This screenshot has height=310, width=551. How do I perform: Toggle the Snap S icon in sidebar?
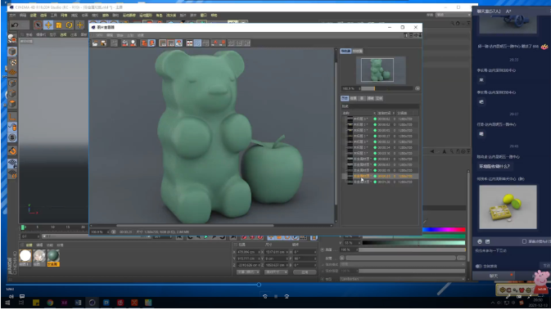click(12, 137)
